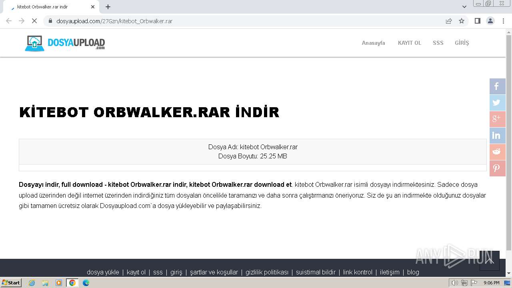This screenshot has height=288, width=512.
Task: Click the show desktop button
Action: click(508, 283)
